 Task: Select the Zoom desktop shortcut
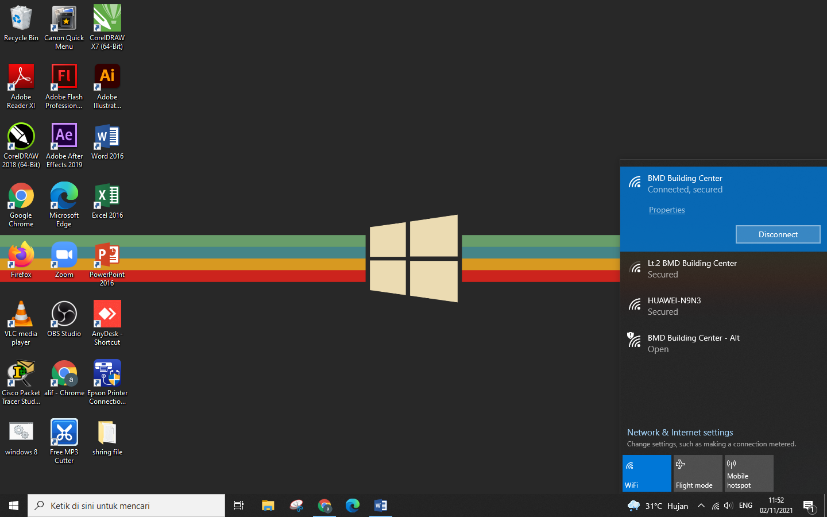[64, 260]
